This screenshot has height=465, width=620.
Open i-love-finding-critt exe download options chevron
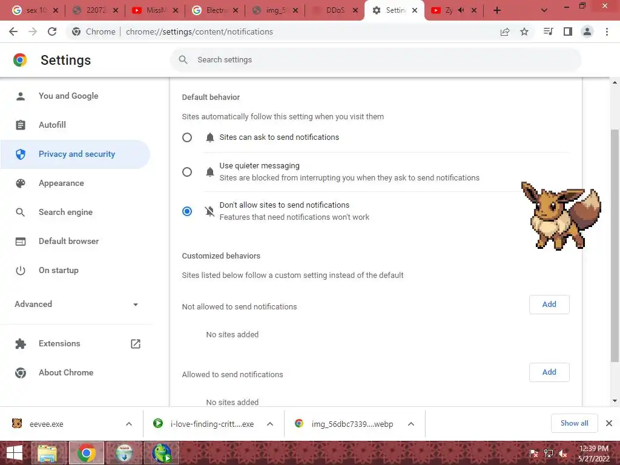point(270,424)
